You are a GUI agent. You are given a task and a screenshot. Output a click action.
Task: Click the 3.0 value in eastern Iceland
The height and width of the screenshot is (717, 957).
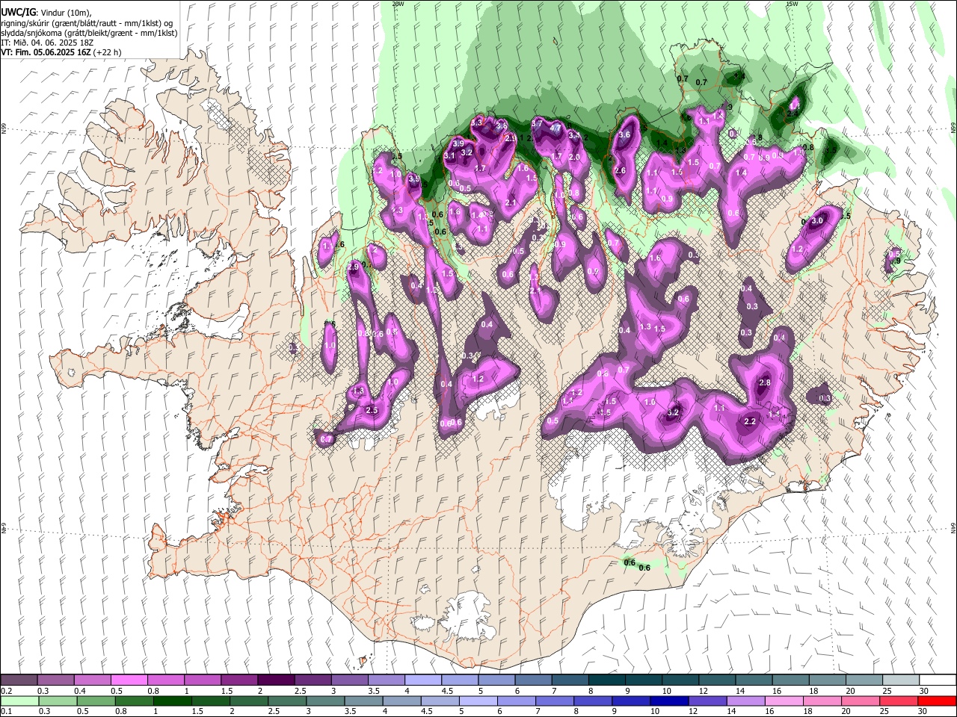[817, 220]
